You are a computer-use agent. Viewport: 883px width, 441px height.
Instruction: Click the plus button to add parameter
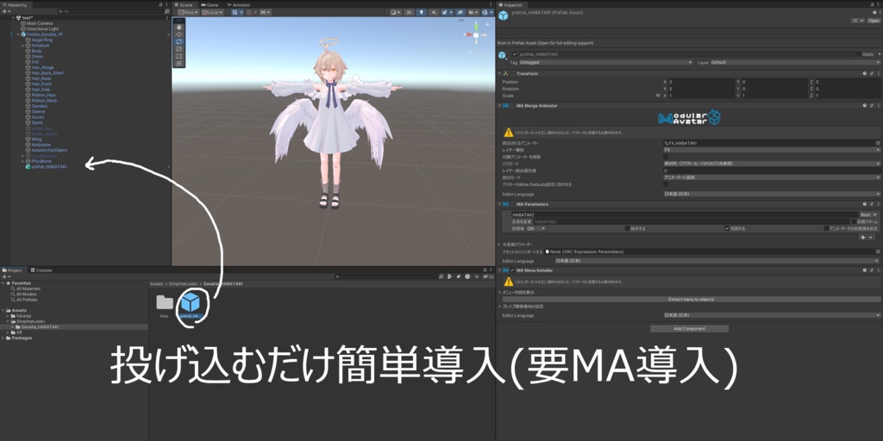point(862,238)
